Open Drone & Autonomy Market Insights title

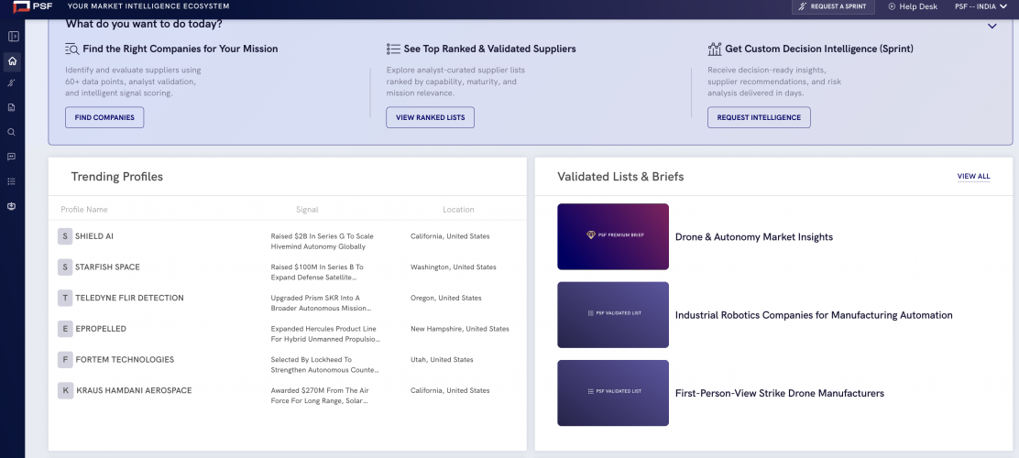754,237
